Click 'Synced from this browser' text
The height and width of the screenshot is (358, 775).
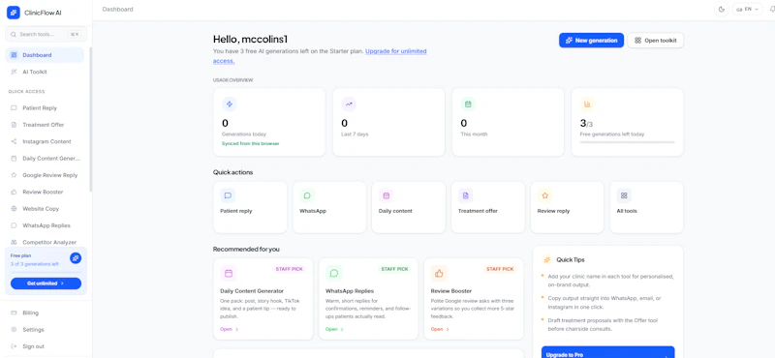click(251, 144)
